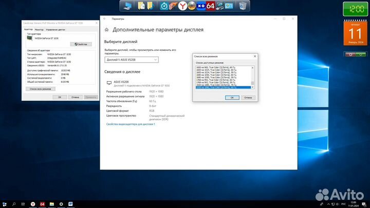Open the documents folder in the top dock
This screenshot has height=208, width=370.
[x=141, y=6]
